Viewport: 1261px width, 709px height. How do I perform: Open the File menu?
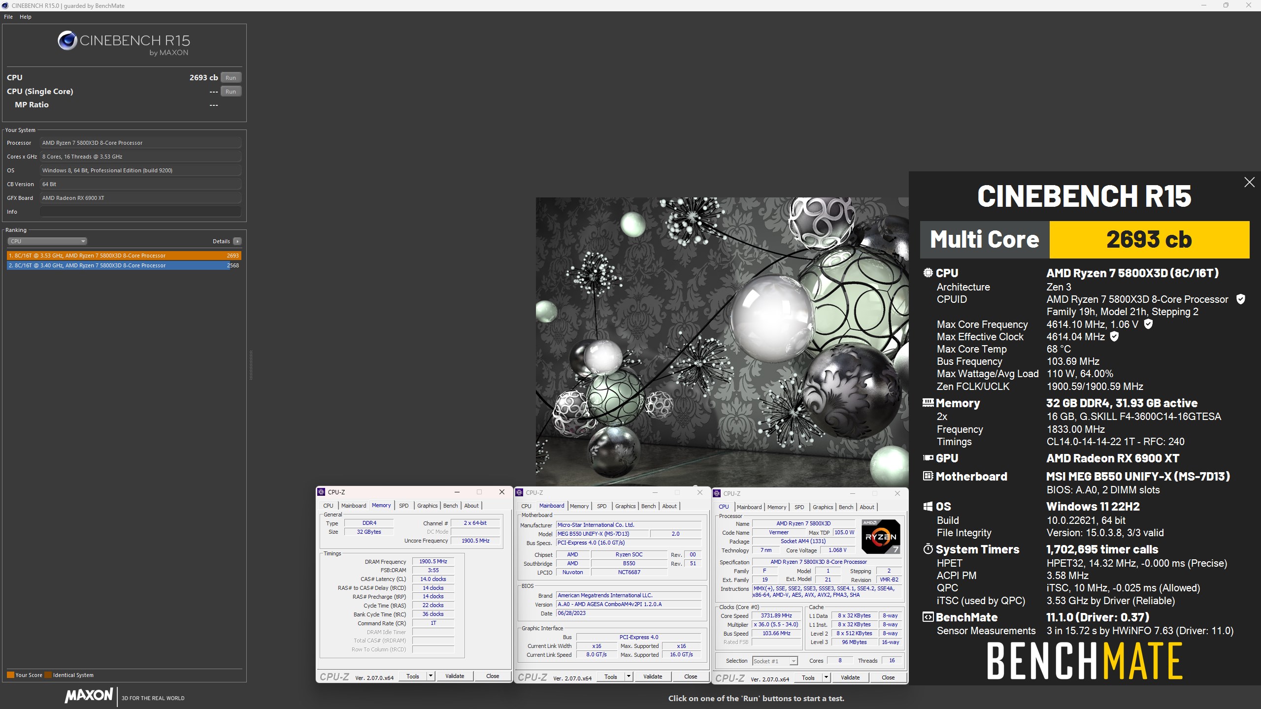[8, 17]
